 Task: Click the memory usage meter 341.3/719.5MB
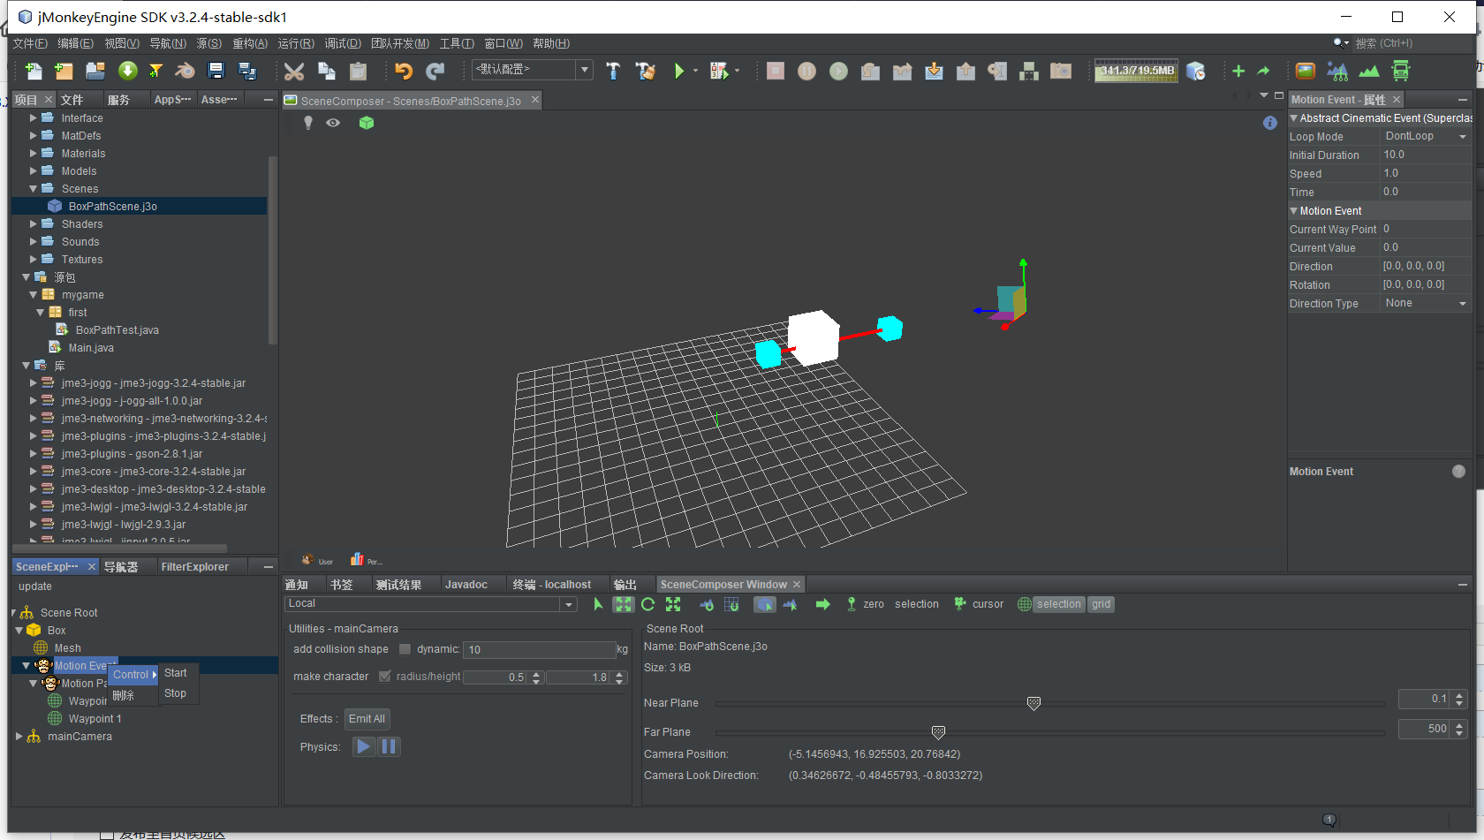pos(1137,71)
